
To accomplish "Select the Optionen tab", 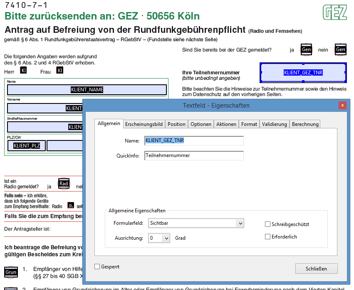I will point(201,124).
